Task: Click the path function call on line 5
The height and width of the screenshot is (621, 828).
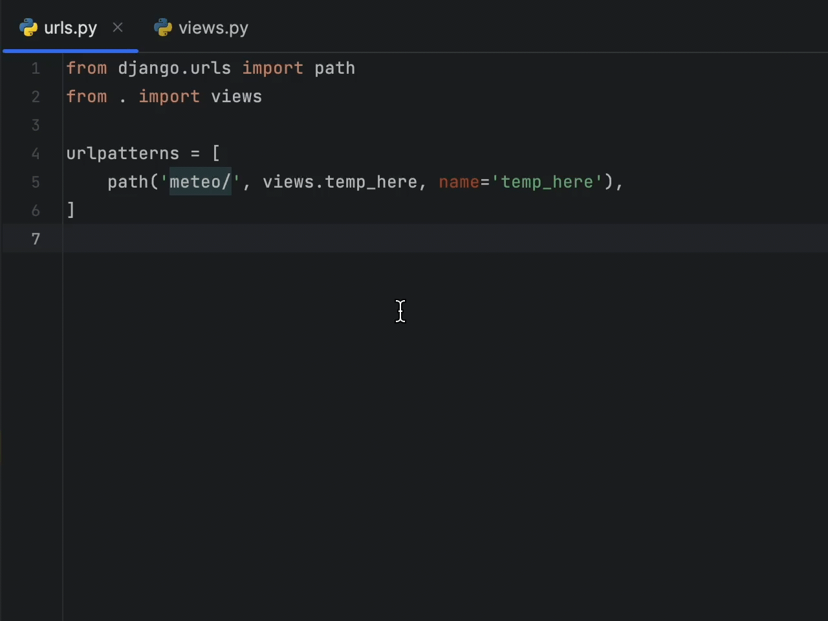Action: pyautogui.click(x=127, y=182)
